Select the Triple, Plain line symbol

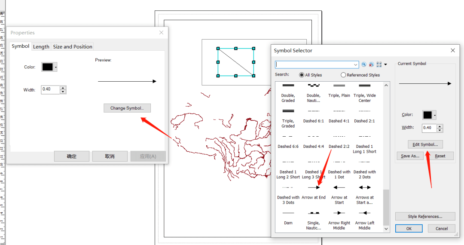[x=339, y=91]
